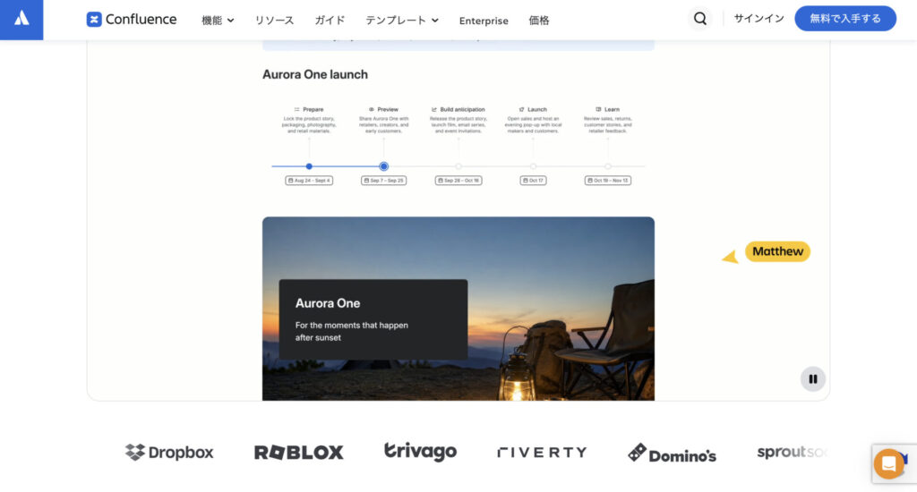Click the Sep 28 – Oct 16 date chip
Viewport: 917px width, 492px height.
click(x=458, y=181)
